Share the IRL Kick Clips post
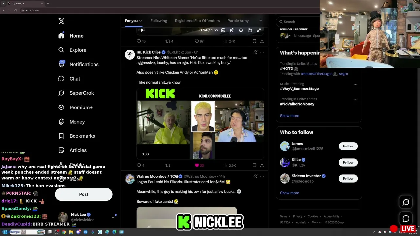 pos(262,165)
